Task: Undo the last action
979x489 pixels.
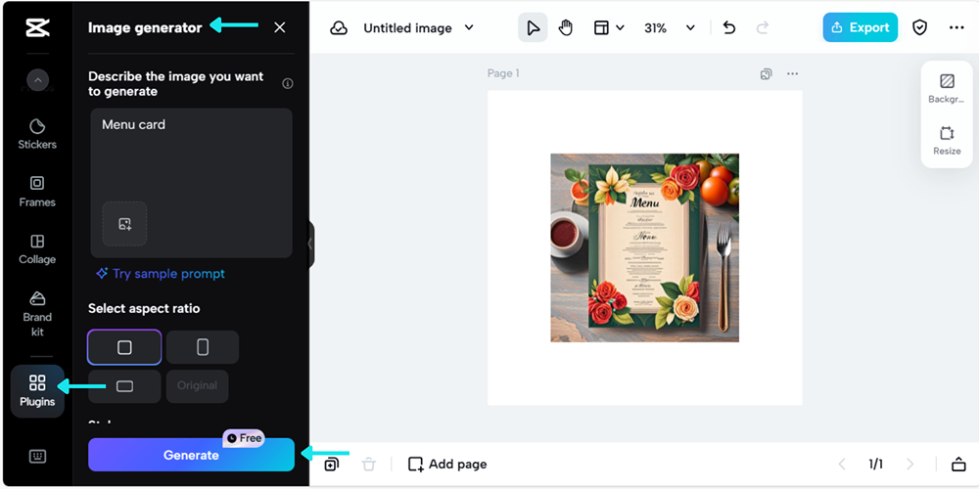Action: pyautogui.click(x=729, y=28)
